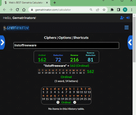Open the extensions puzzle icon
136x115 pixels.
[x=112, y=10]
